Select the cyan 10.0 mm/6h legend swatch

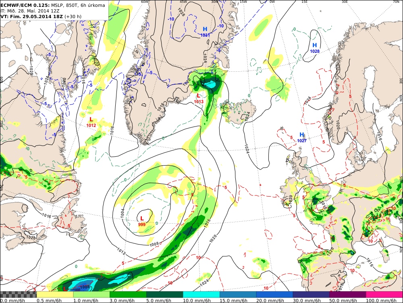coord(201,294)
